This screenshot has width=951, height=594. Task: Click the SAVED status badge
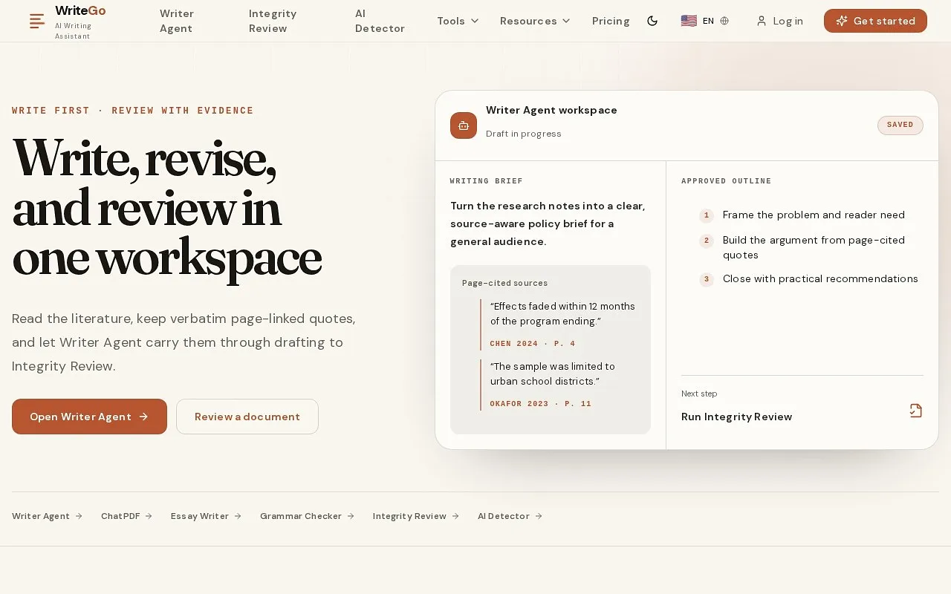click(900, 125)
